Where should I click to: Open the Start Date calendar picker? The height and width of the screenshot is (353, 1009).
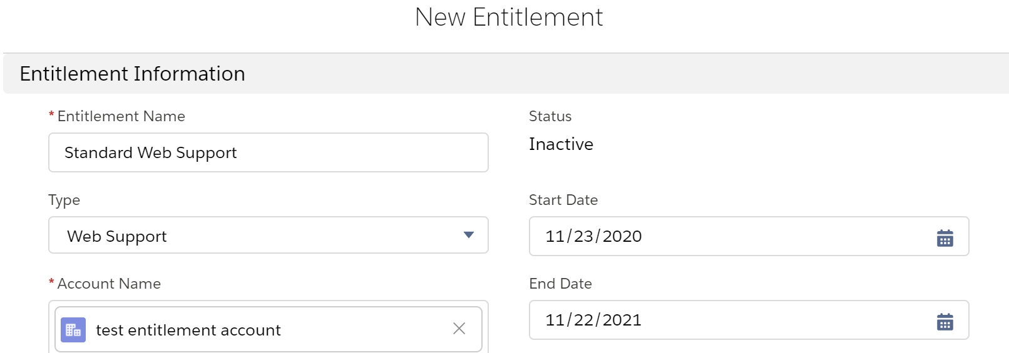pos(945,237)
